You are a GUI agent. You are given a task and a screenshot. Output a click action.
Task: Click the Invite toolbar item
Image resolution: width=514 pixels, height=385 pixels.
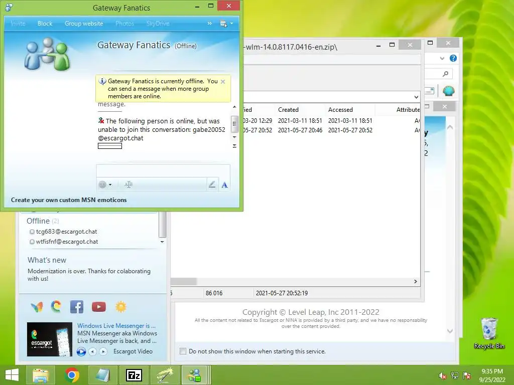18,24
